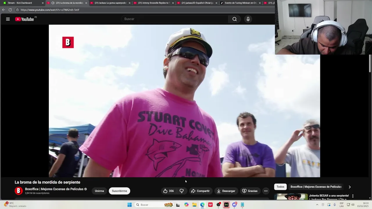Viewport: 372px width, 209px height.
Task: Open File Explorer from taskbar
Action: [x=194, y=205]
